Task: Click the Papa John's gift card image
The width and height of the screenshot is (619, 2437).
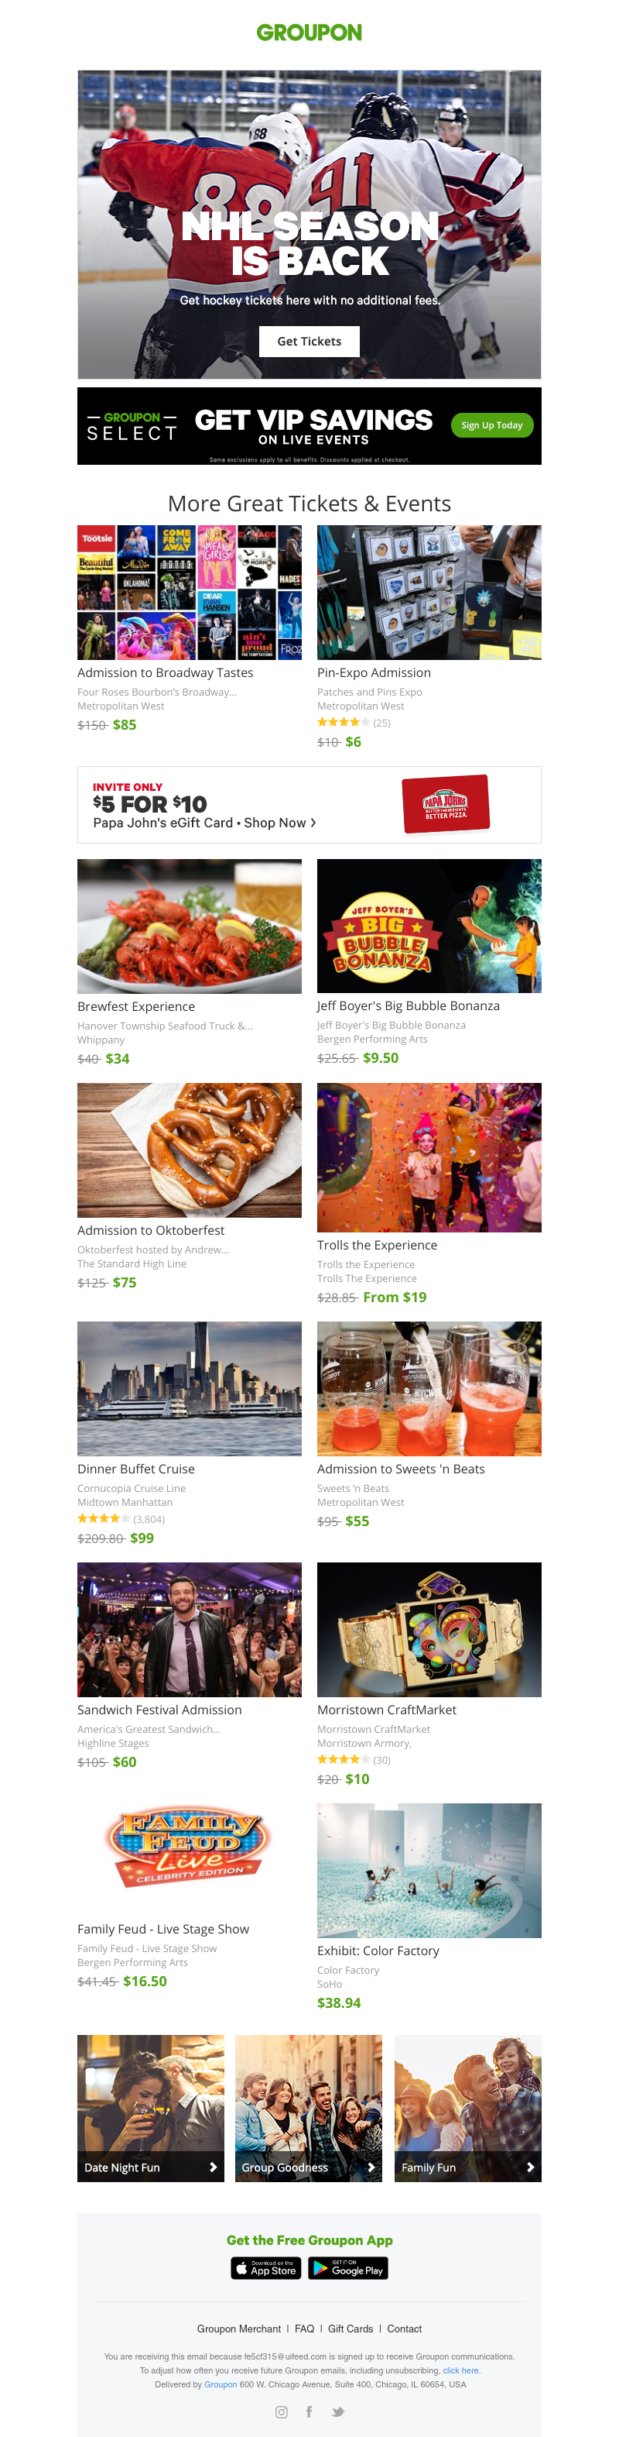Action: 445,804
